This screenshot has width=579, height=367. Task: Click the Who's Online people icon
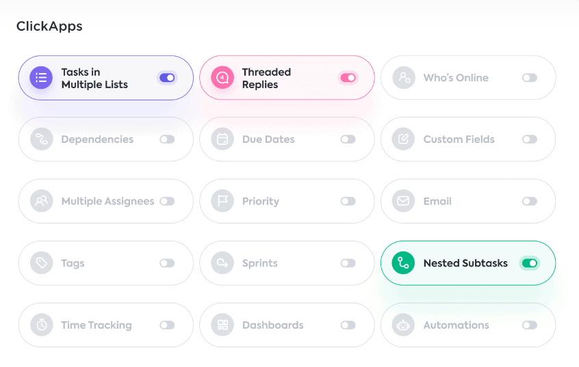tap(403, 78)
